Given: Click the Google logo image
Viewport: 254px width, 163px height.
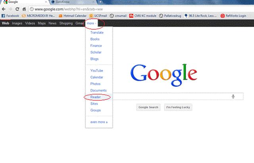Looking at the screenshot, I should pos(164,75).
